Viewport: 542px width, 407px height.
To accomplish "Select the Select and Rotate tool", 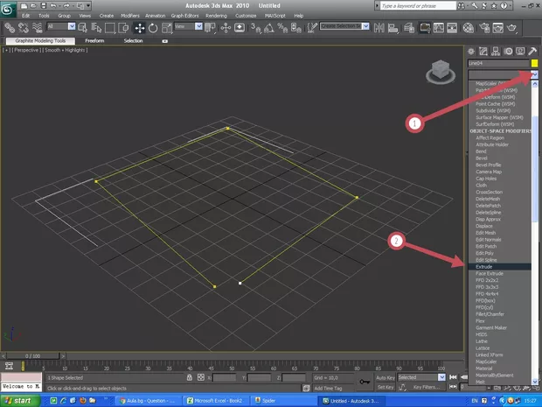I will click(x=153, y=28).
